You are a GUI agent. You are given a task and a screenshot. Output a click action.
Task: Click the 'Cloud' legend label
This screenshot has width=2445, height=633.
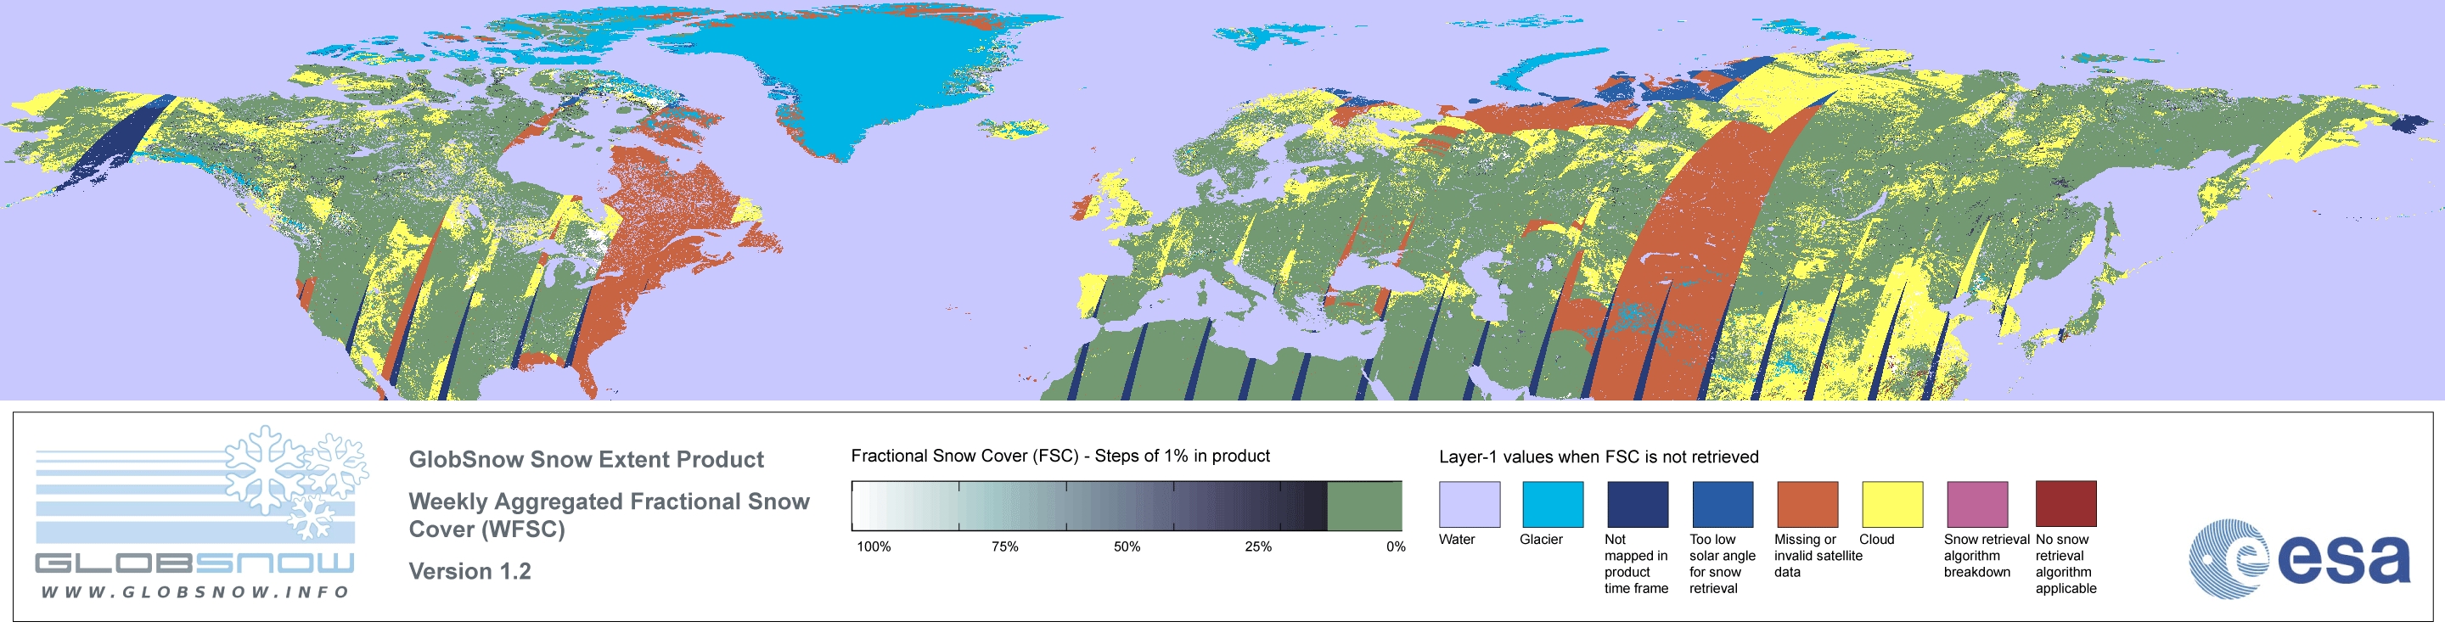1876,539
